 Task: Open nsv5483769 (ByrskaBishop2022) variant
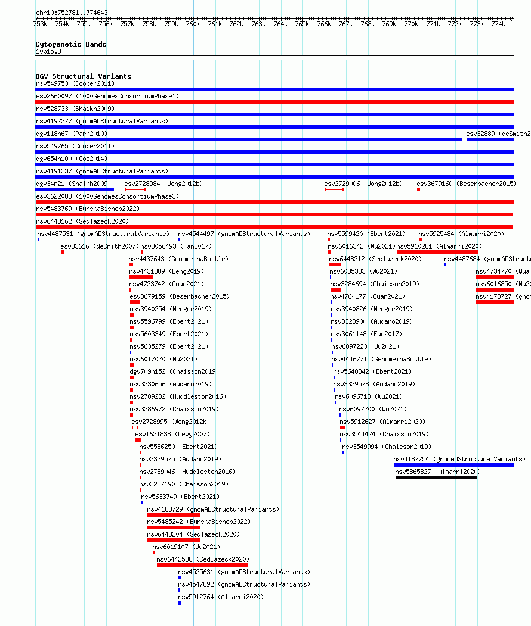[88, 209]
